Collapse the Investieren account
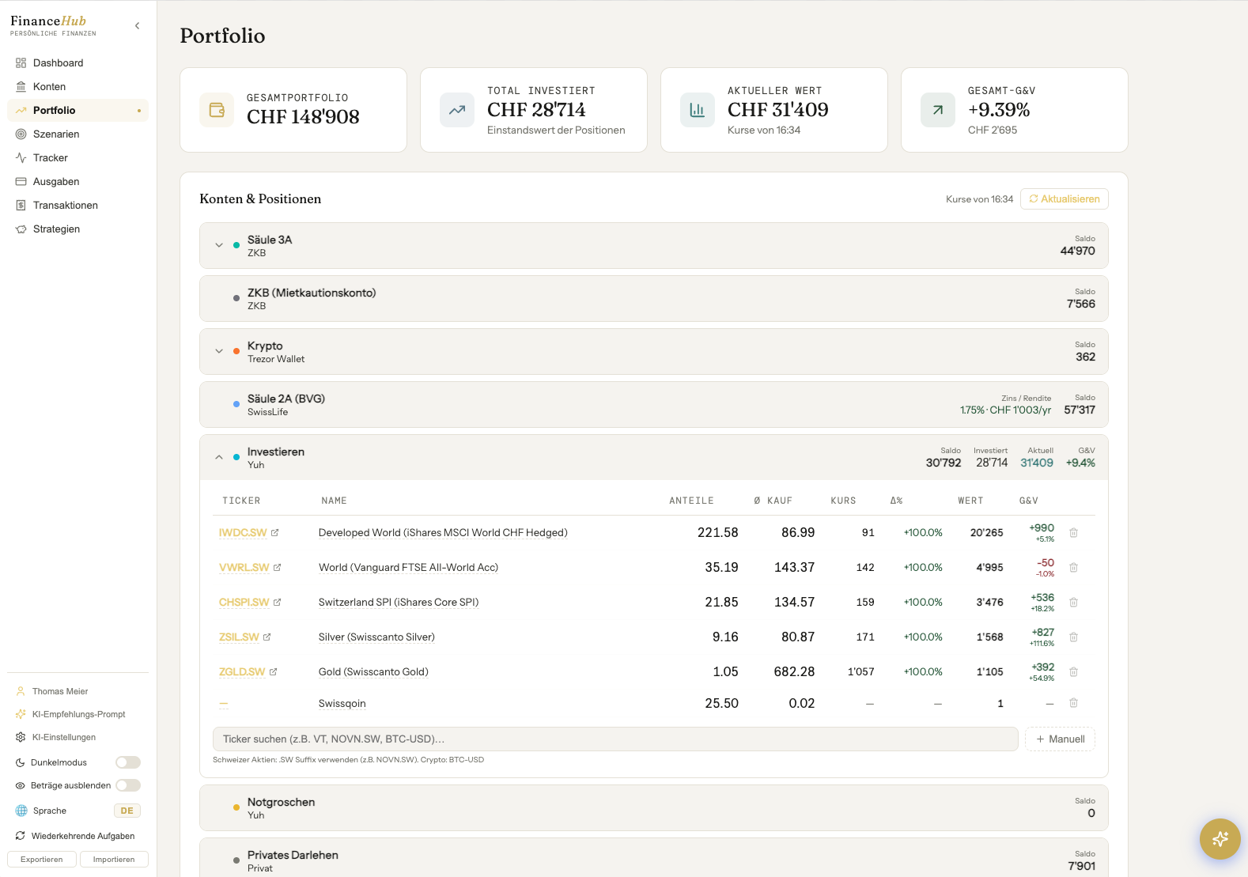Viewport: 1248px width, 877px height. pos(219,457)
